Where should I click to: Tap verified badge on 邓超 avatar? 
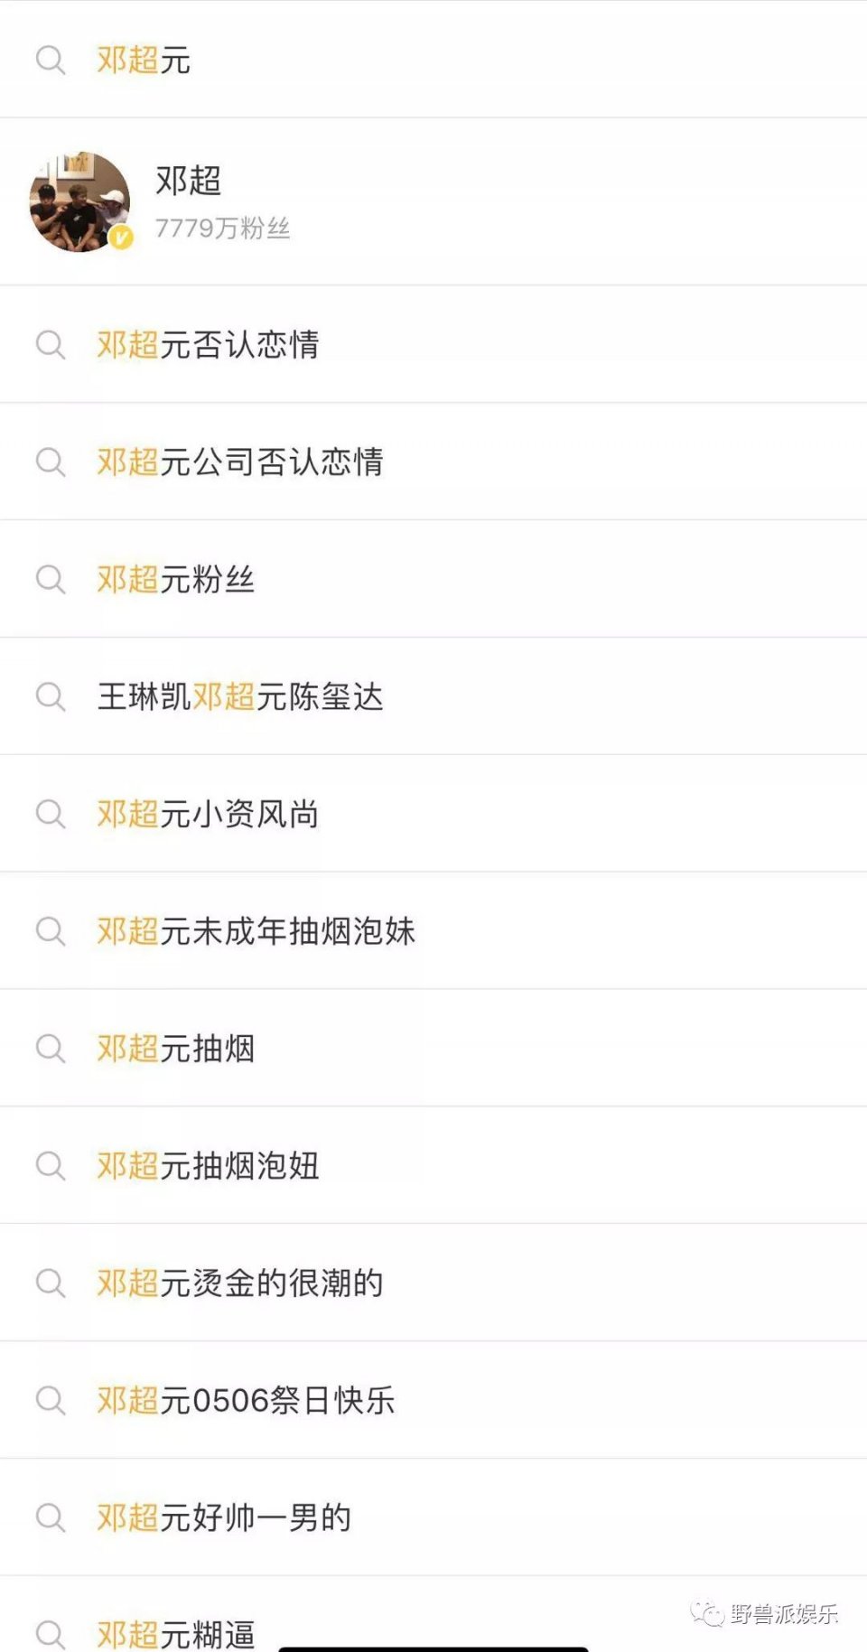click(x=121, y=238)
